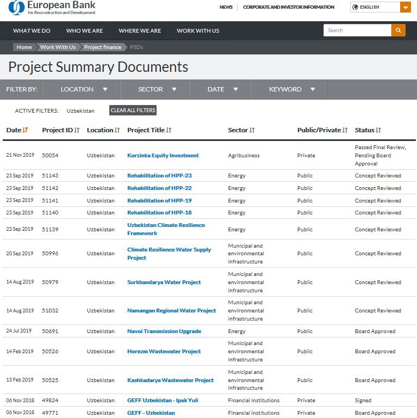417x418 pixels.
Task: Click into the Search input field
Action: coord(357,30)
